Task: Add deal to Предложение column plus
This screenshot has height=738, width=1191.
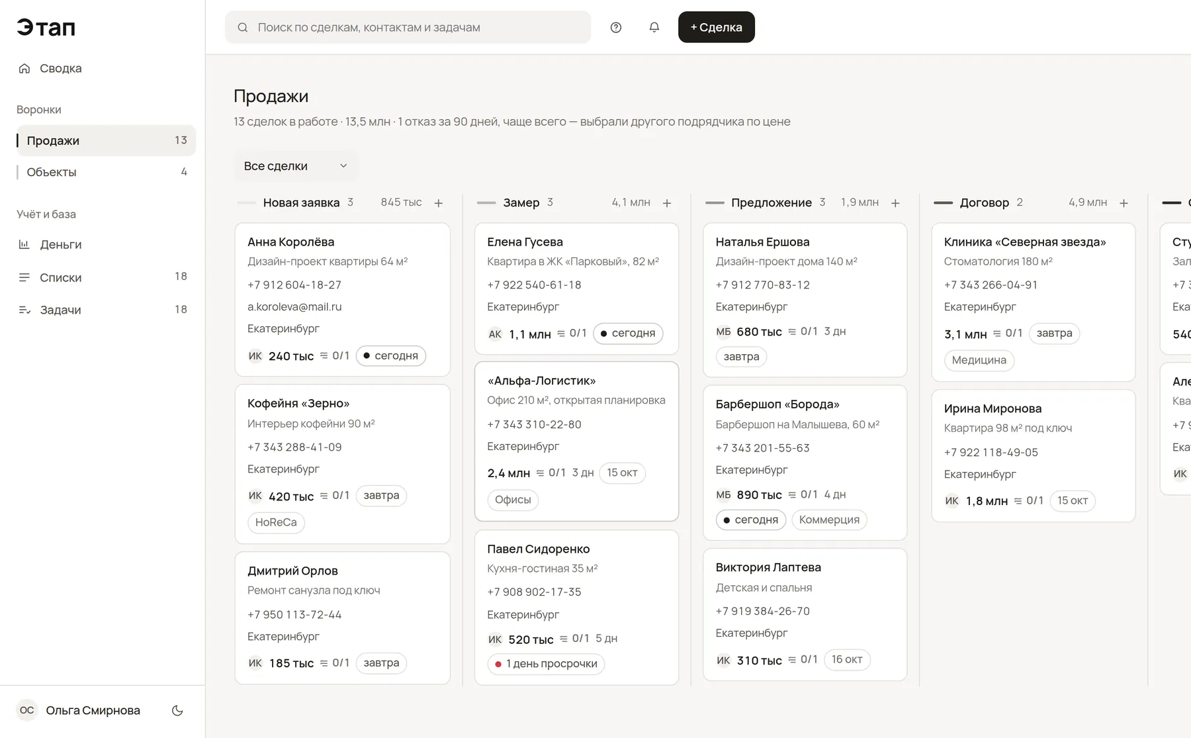Action: [895, 203]
